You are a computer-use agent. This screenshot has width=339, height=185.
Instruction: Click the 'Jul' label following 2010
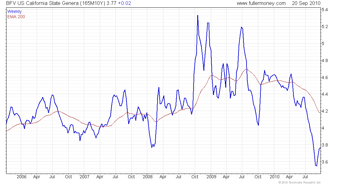[305, 177]
